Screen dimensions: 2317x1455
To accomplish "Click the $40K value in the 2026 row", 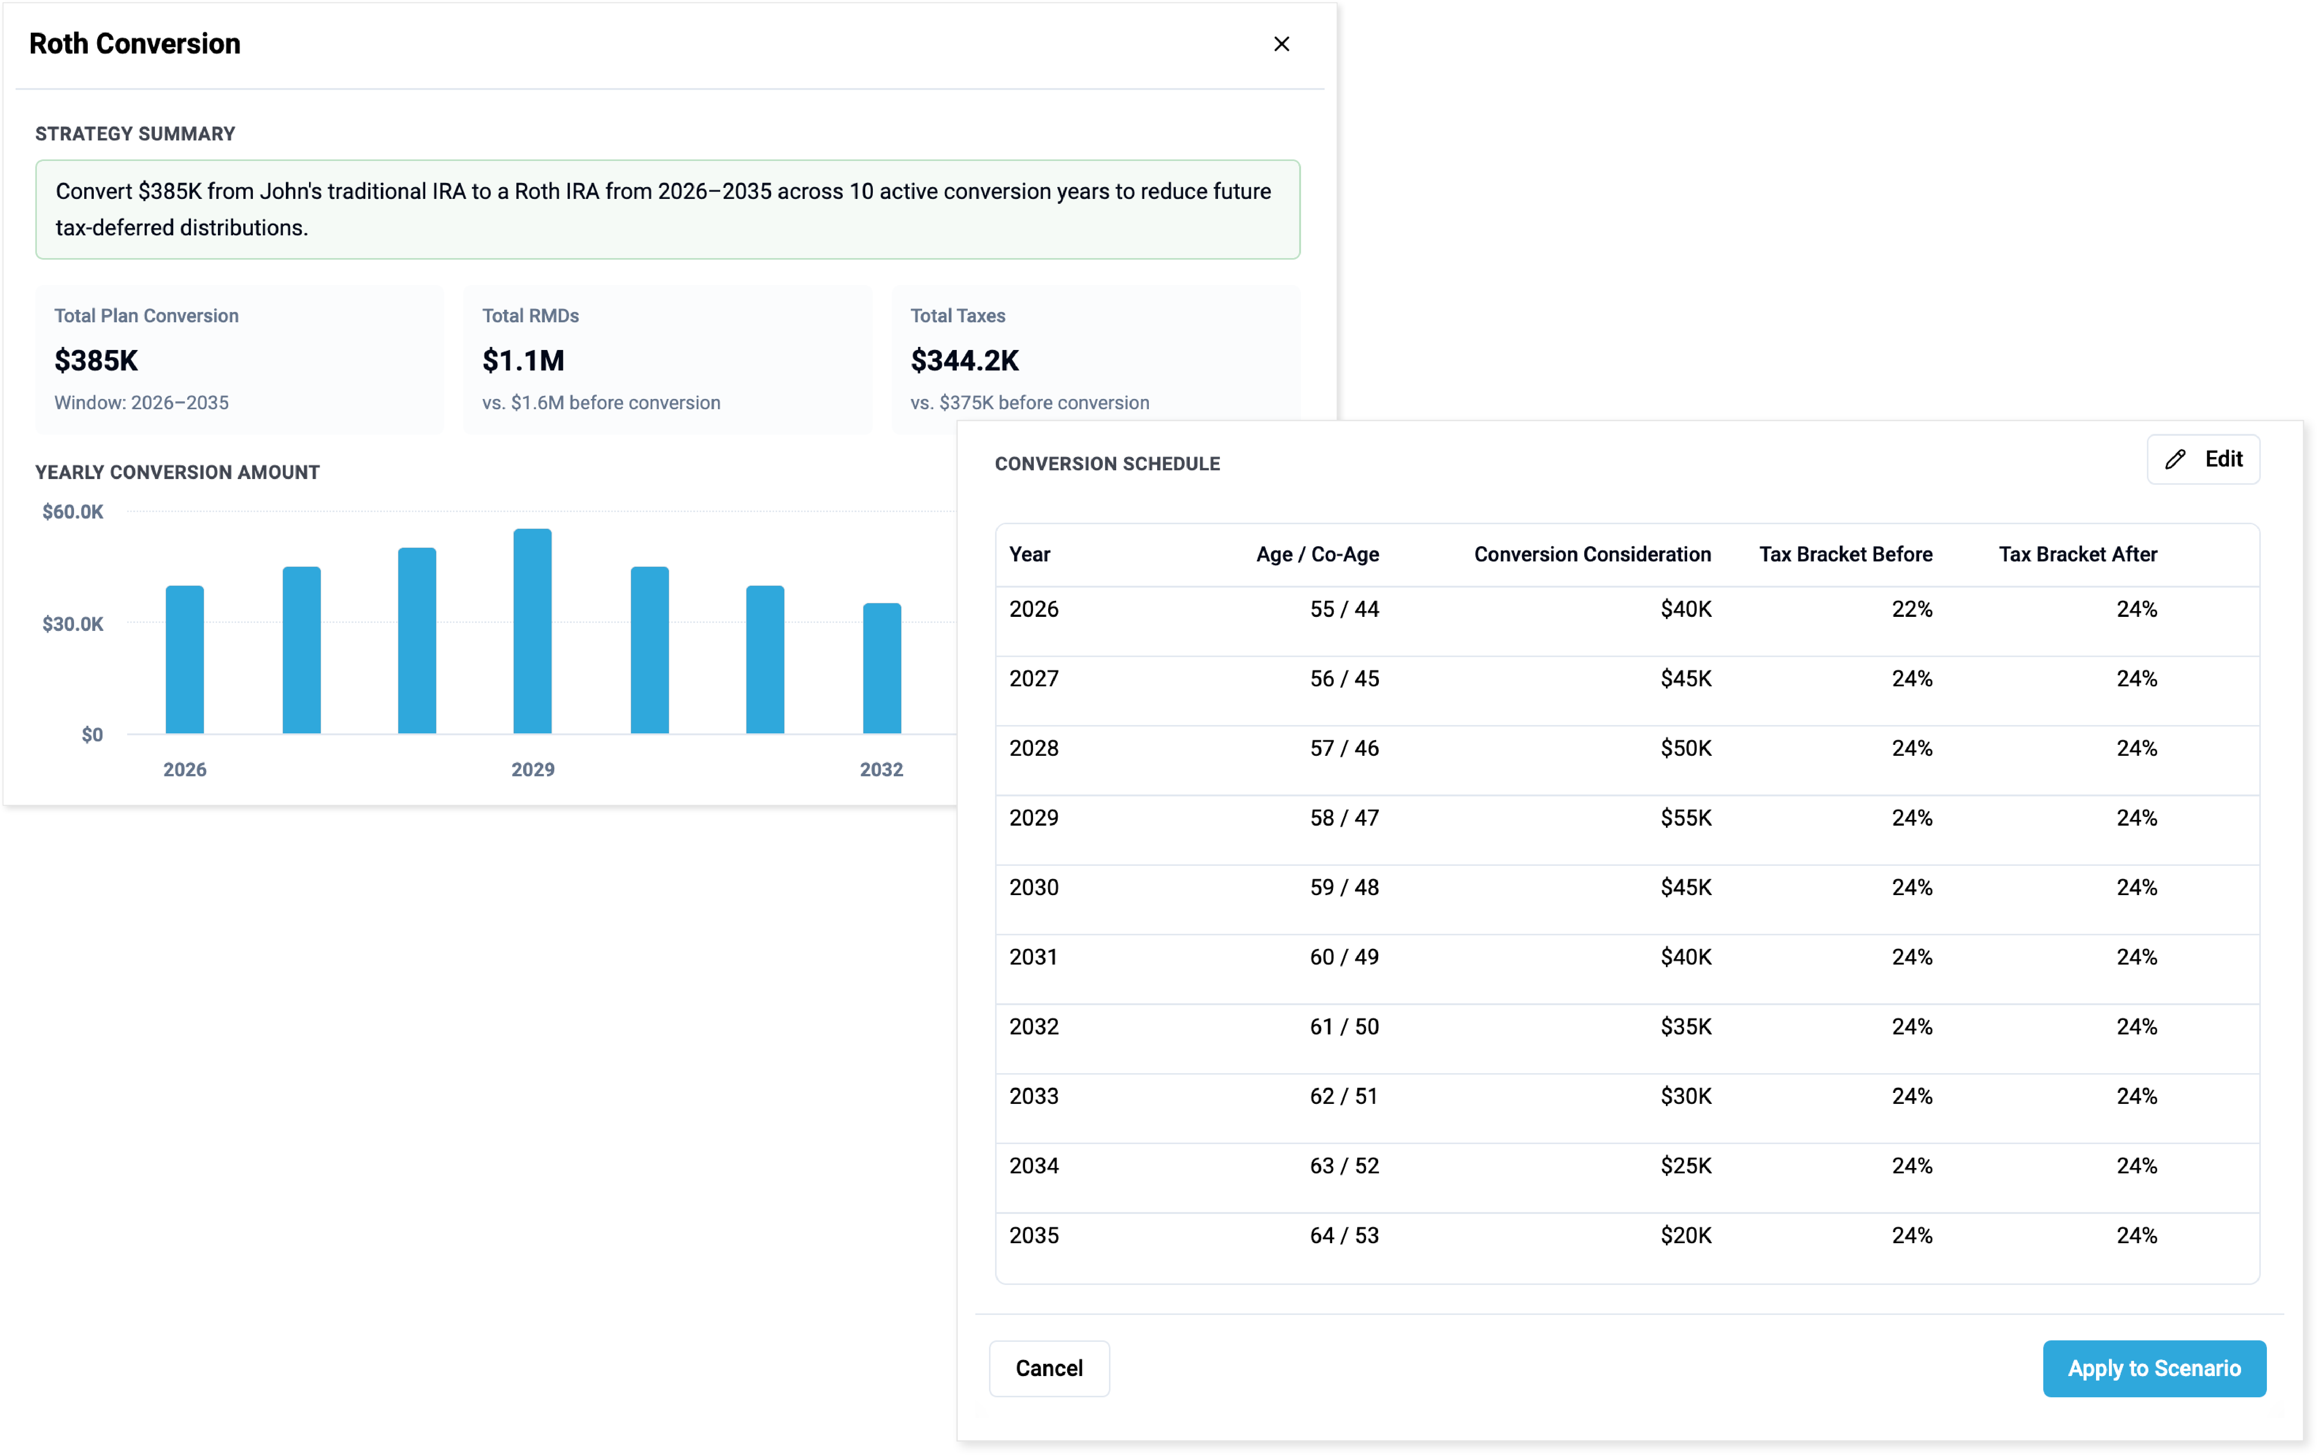I will coord(1686,609).
